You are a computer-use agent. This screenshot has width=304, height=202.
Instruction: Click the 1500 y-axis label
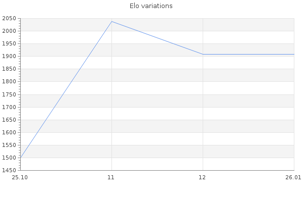pyautogui.click(x=9, y=158)
